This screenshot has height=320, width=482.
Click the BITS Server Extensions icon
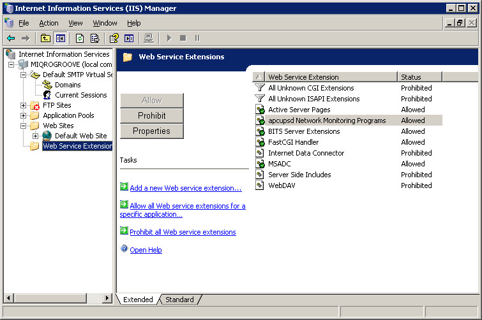point(260,131)
